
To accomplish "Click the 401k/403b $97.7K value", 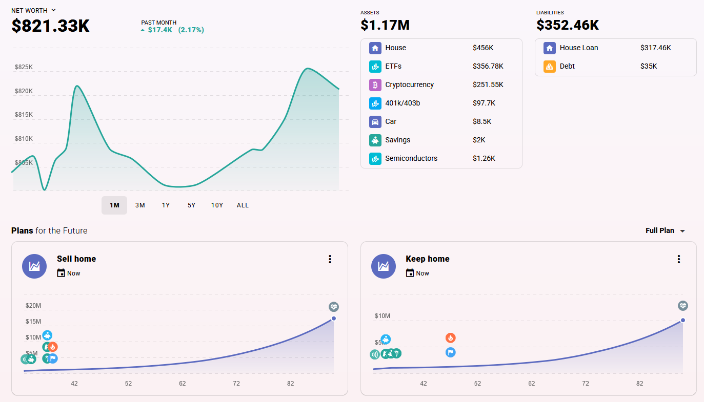I will pyautogui.click(x=484, y=103).
